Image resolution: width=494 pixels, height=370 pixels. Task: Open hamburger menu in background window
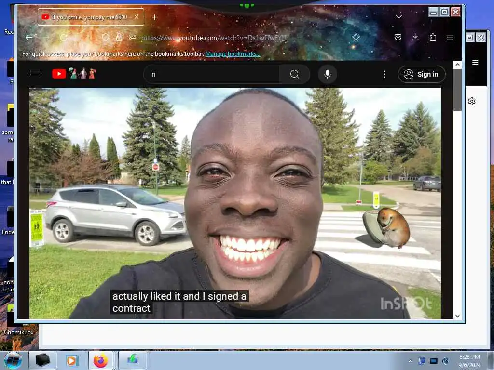pyautogui.click(x=475, y=63)
